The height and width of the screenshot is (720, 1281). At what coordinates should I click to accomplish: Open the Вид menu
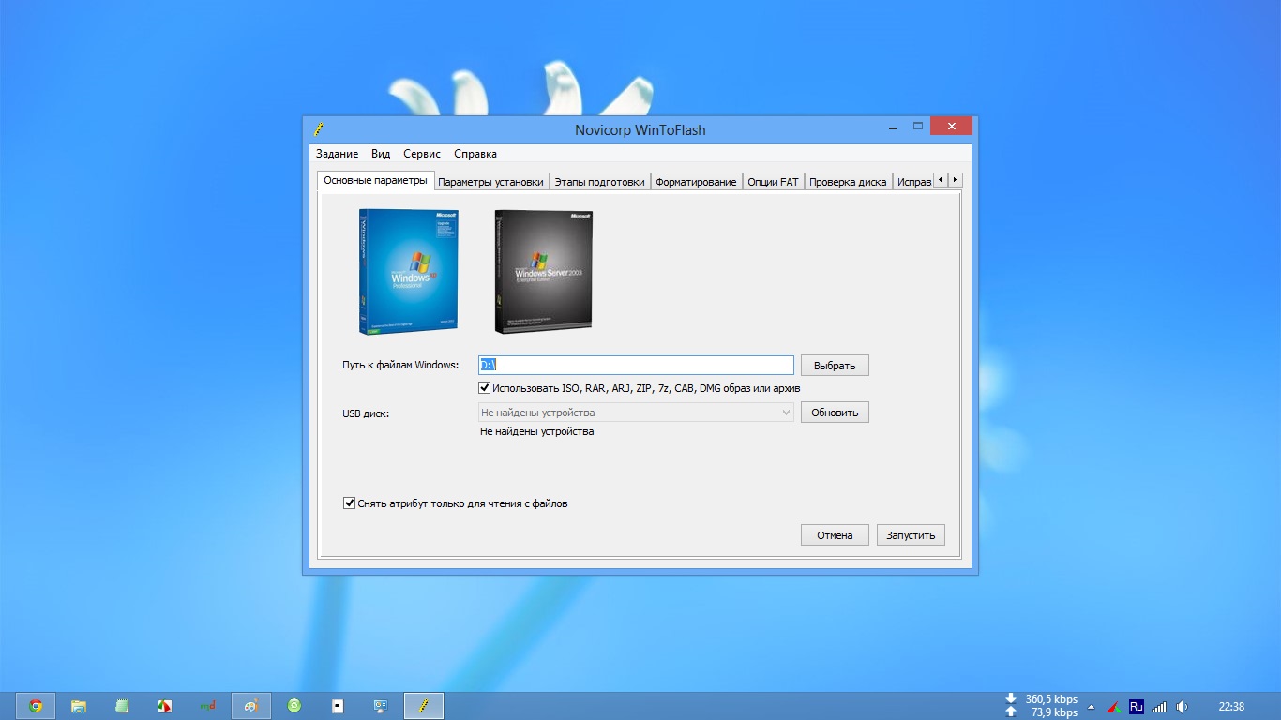[x=381, y=154]
